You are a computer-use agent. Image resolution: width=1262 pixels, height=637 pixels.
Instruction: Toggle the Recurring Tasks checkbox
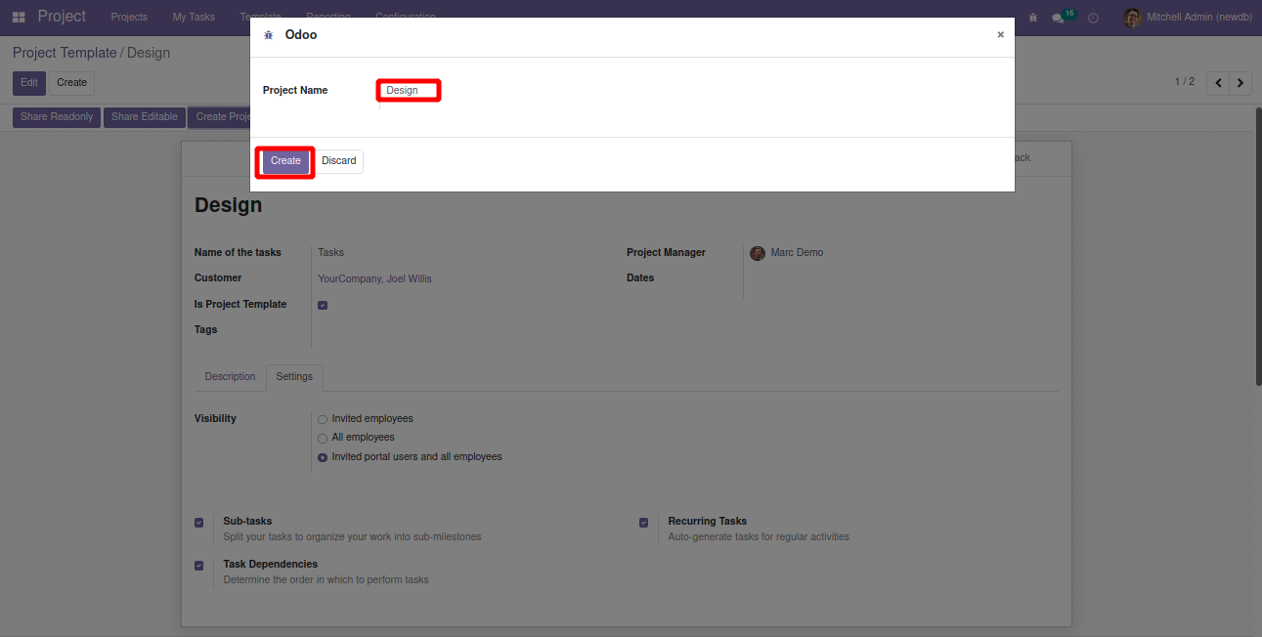coord(644,523)
